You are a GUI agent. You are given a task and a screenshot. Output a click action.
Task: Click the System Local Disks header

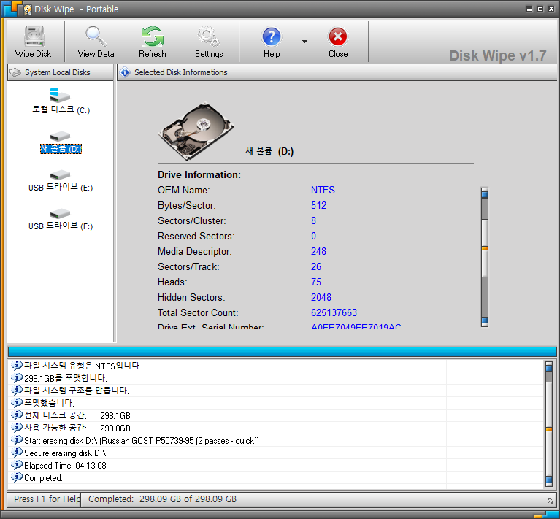[x=58, y=72]
